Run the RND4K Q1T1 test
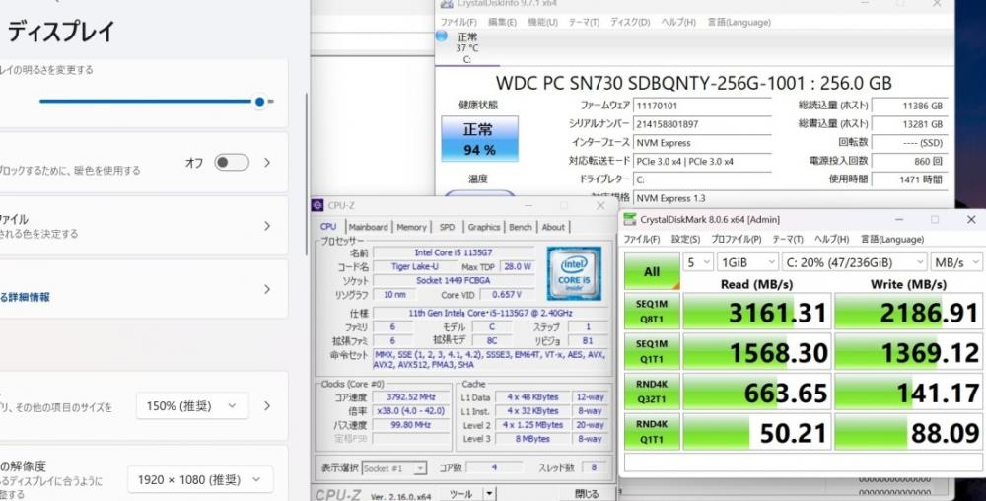This screenshot has height=501, width=986. coord(652,432)
